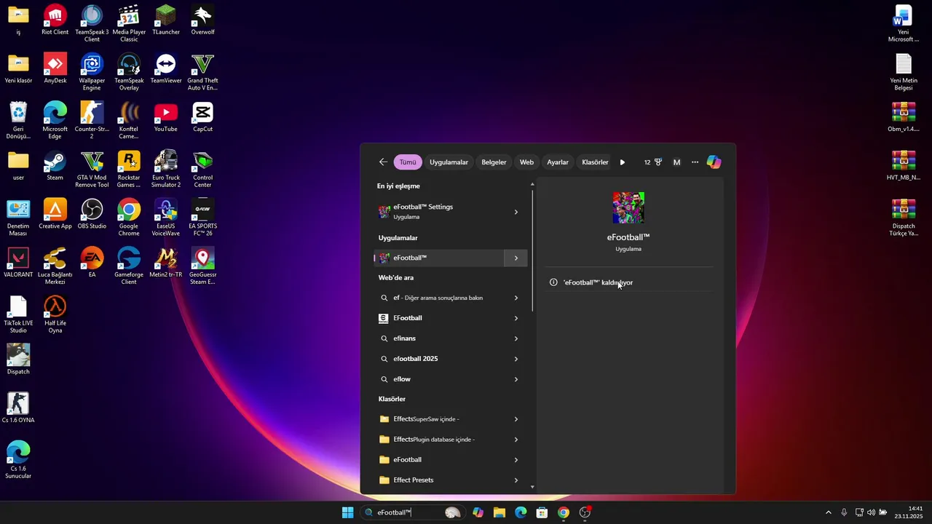
Task: Open taskbar clock showing 14:41
Action: [909, 512]
